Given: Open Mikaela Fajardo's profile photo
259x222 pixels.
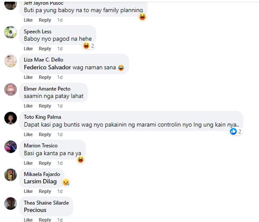Looking at the screenshot, I should coord(11,175).
